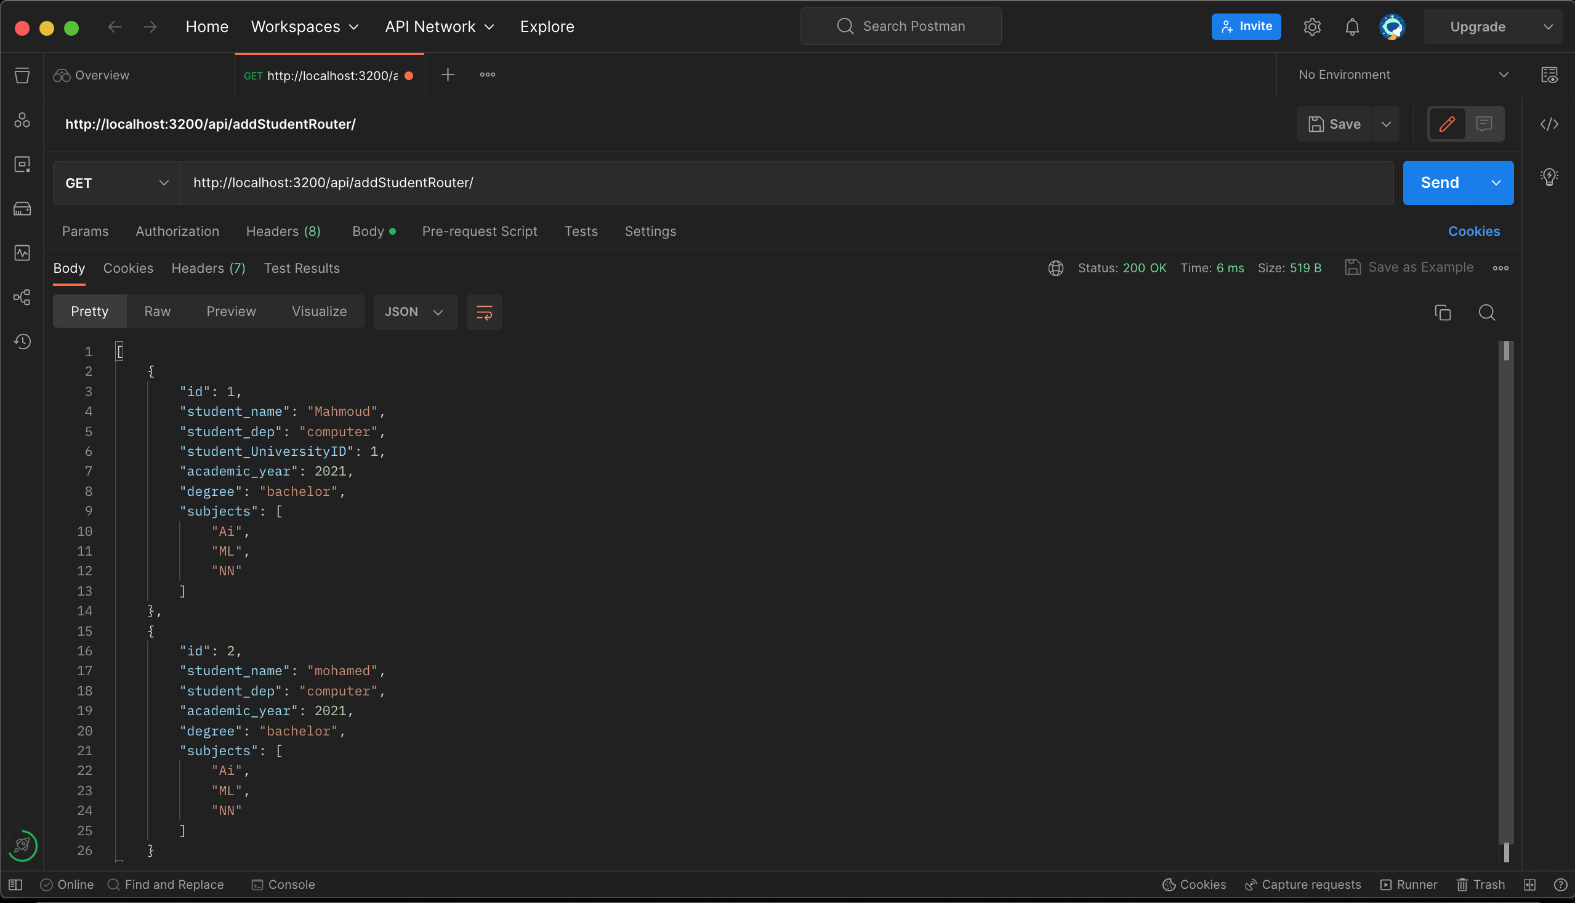Click the Save button
1575x903 pixels.
1334,124
